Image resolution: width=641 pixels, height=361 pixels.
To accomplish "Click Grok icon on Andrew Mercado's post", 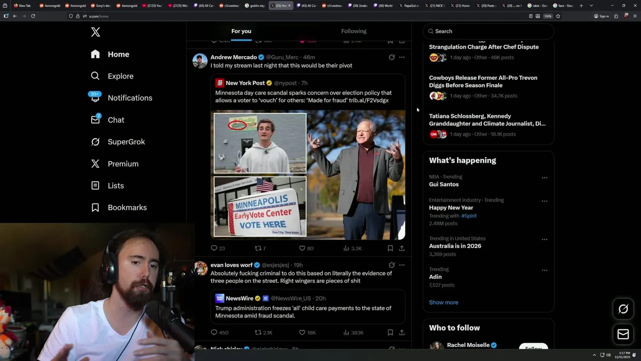I will (392, 57).
